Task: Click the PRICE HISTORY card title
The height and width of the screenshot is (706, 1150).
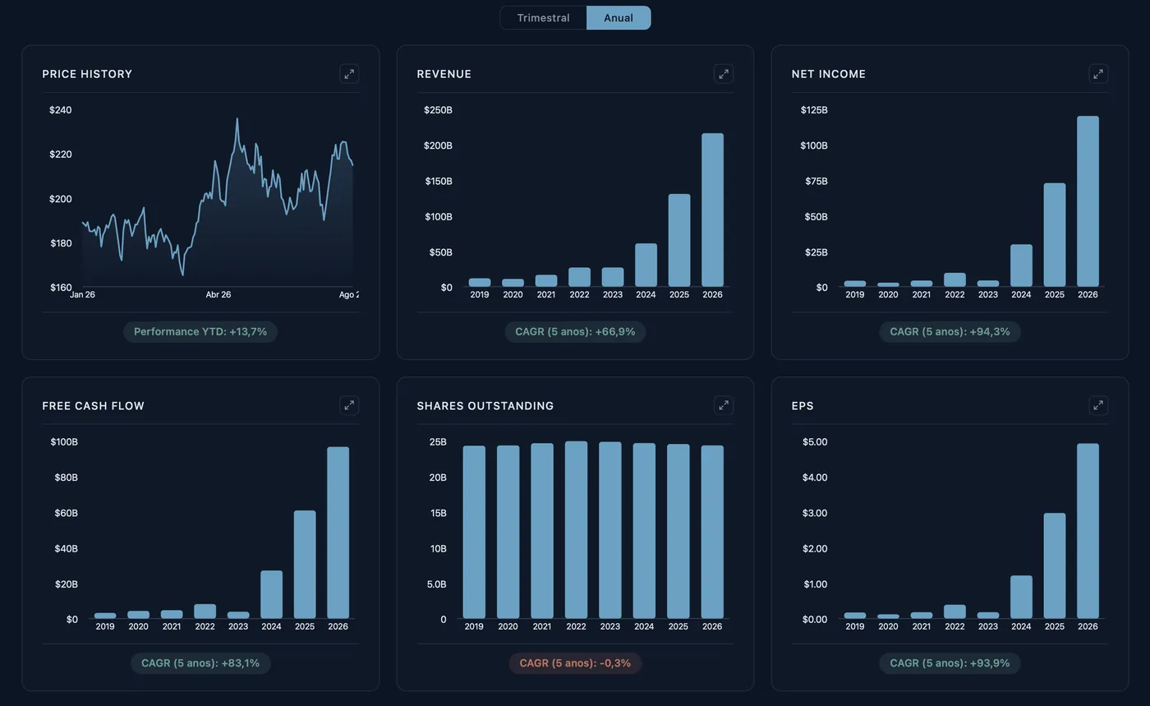Action: (87, 74)
